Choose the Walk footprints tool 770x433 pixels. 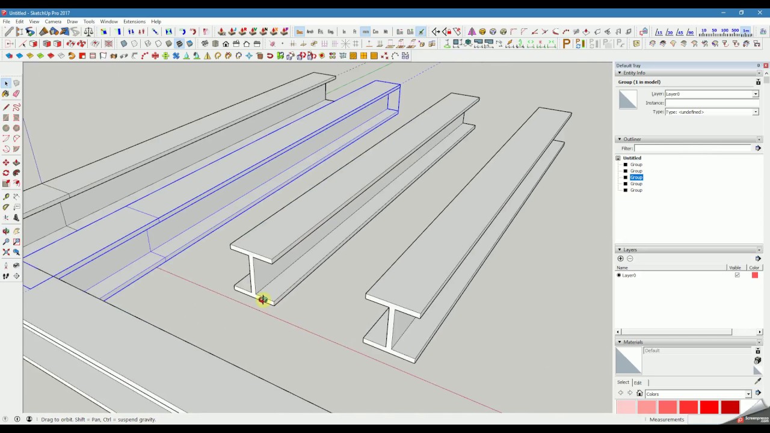(6, 276)
